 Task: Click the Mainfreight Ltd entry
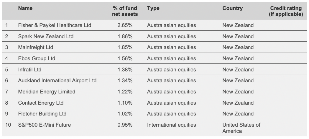(x=36, y=47)
